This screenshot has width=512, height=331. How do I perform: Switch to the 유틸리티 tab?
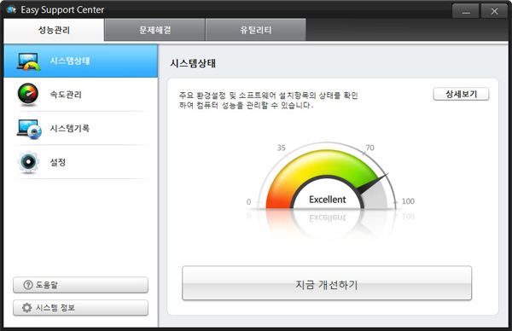pos(256,30)
